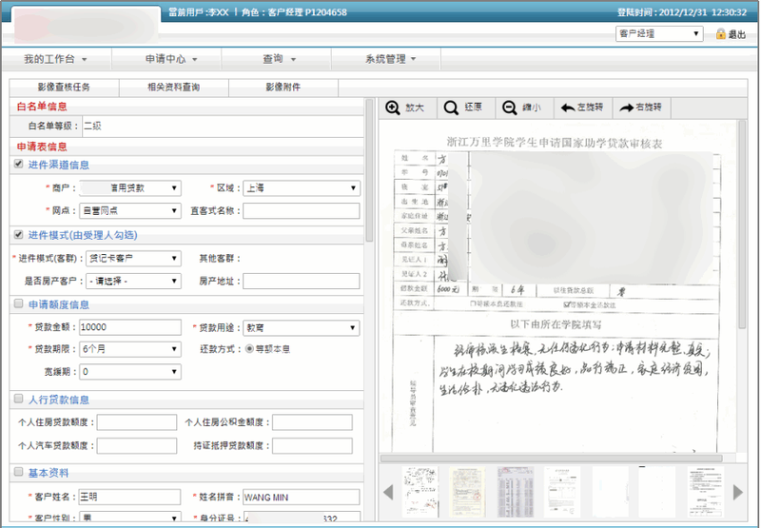Check the 申请额度信息 checkbox
The height and width of the screenshot is (528, 761).
point(18,303)
